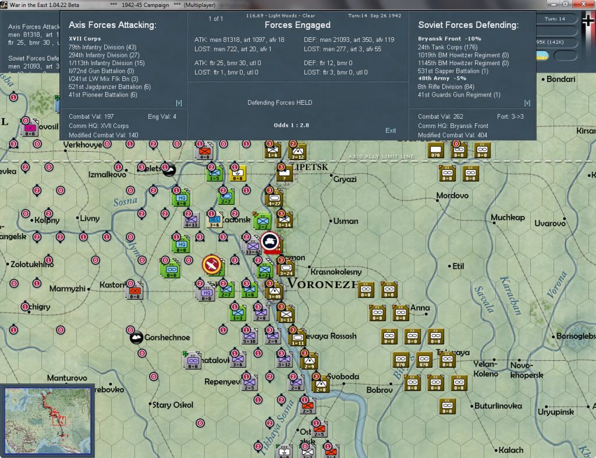The height and width of the screenshot is (458, 596).
Task: Click the Comm HQ: XVII Corps line
Action: [x=98, y=126]
